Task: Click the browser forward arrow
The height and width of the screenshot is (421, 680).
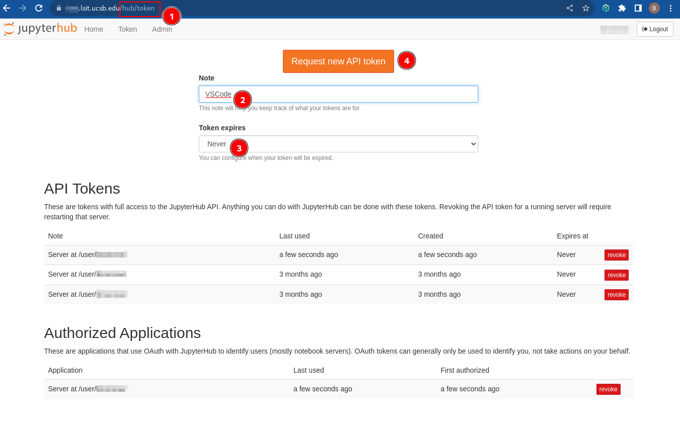Action: click(x=23, y=8)
